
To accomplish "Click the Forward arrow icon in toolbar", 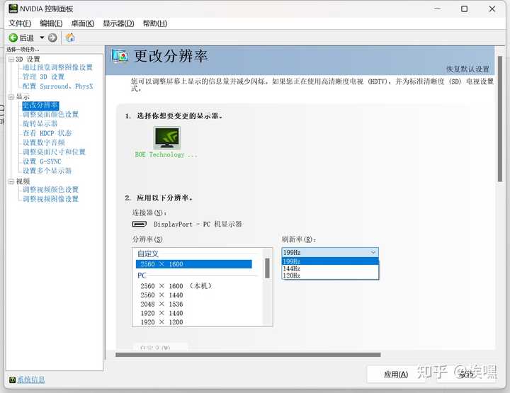I will tap(52, 38).
